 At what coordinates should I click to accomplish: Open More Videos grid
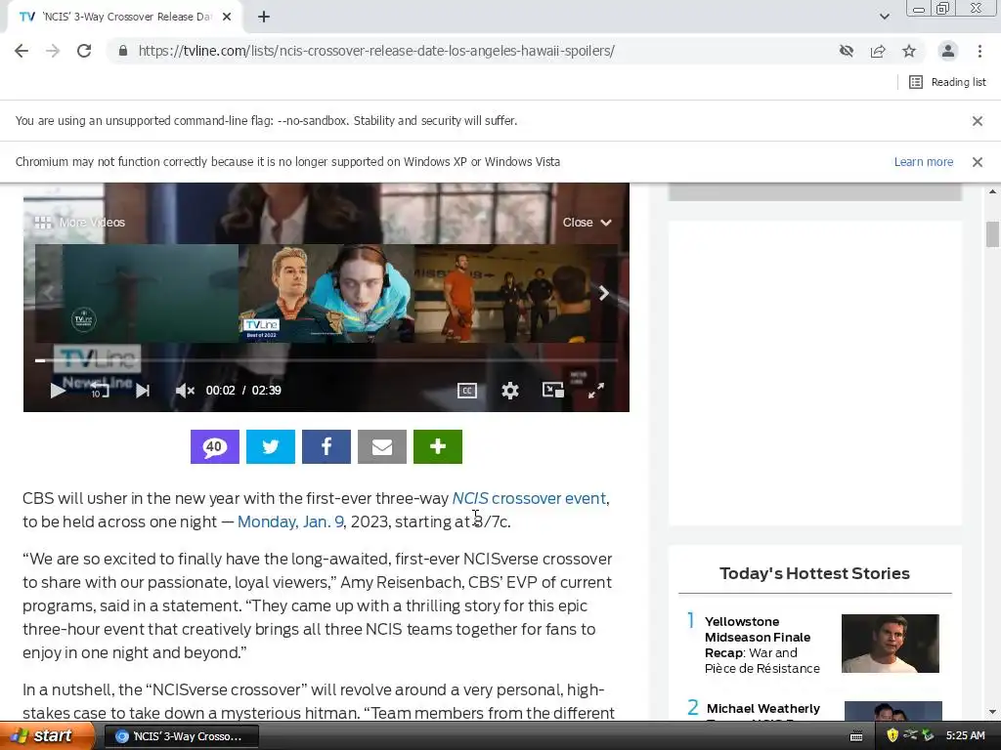tap(80, 223)
